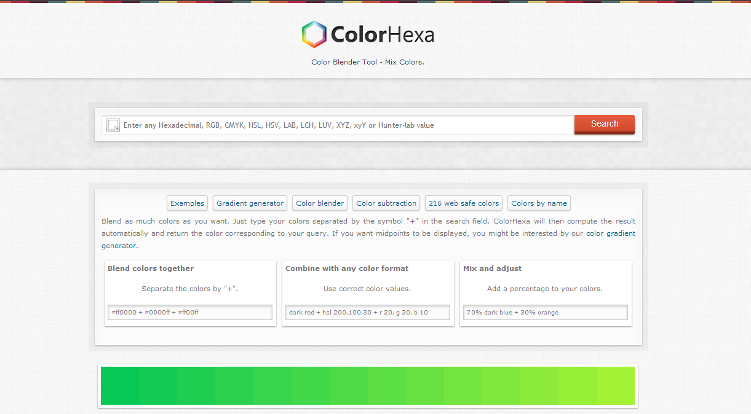Select the Color blender tab

[x=320, y=203]
